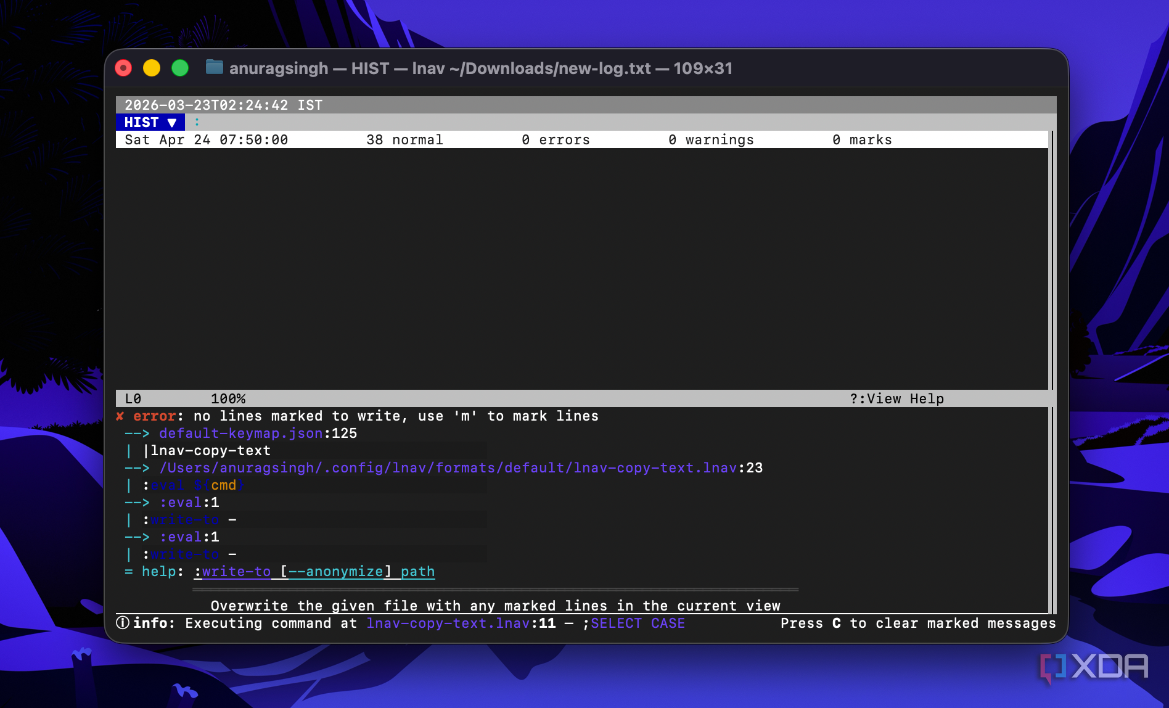Click the error panel scrollbar

[x=1052, y=510]
